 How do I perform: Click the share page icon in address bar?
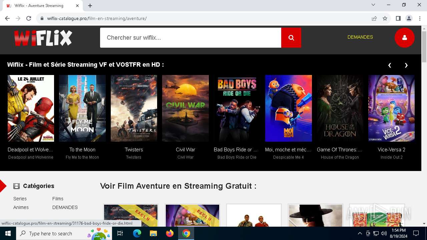(374, 18)
